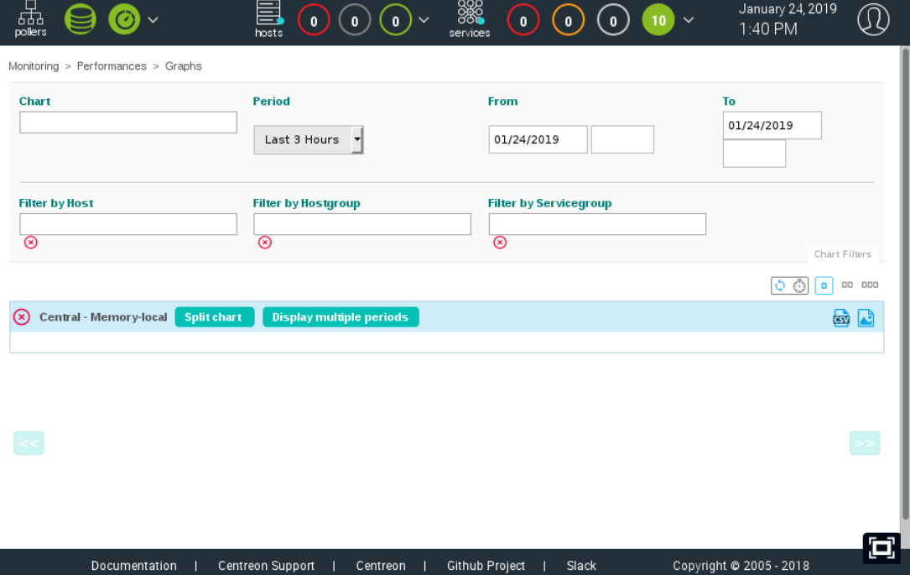Click the Filter by Host input field
Screen dimensions: 910x575
point(128,224)
